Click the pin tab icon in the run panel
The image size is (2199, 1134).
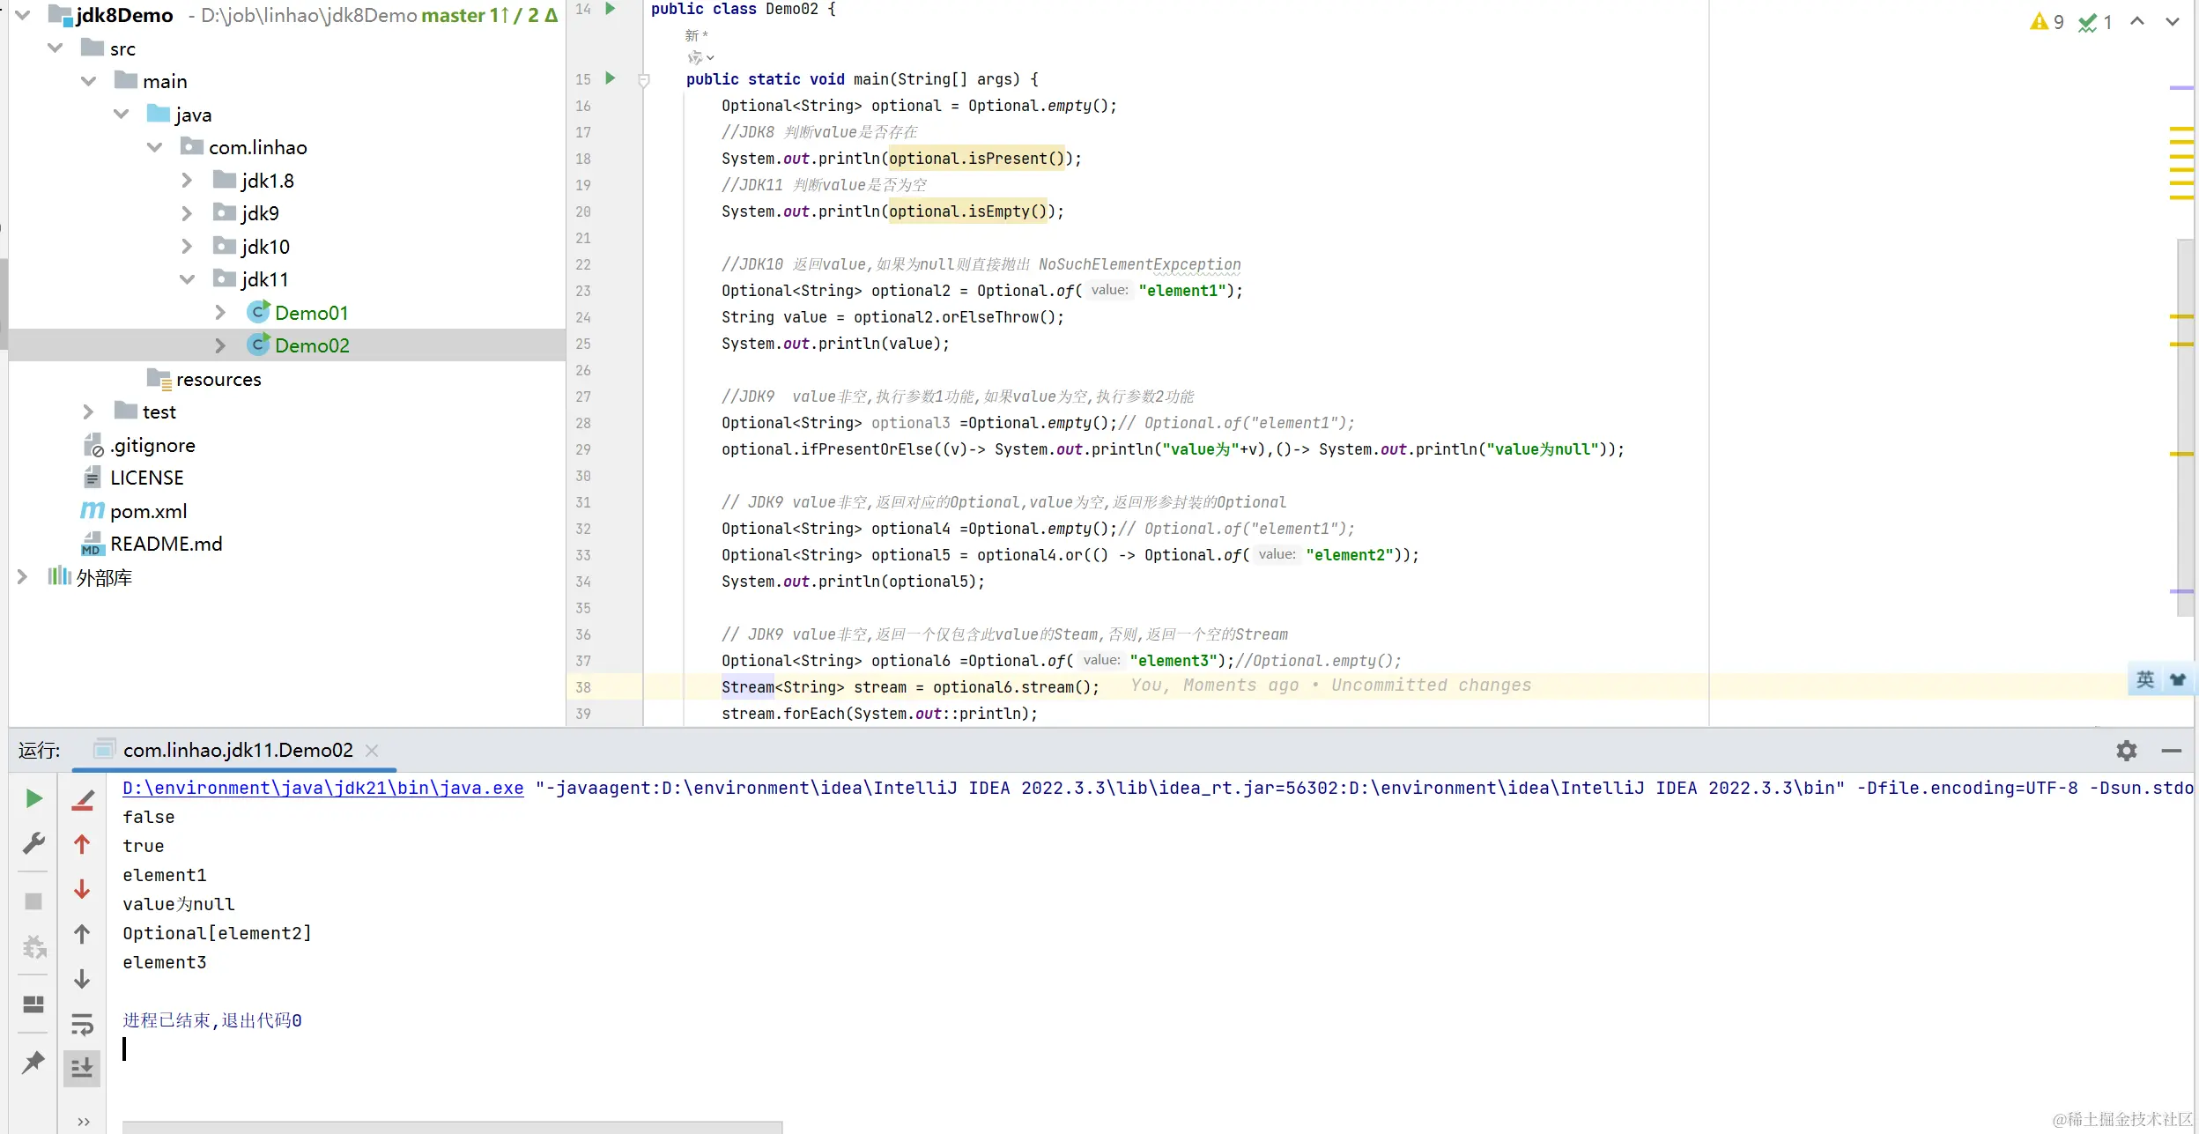[33, 1062]
